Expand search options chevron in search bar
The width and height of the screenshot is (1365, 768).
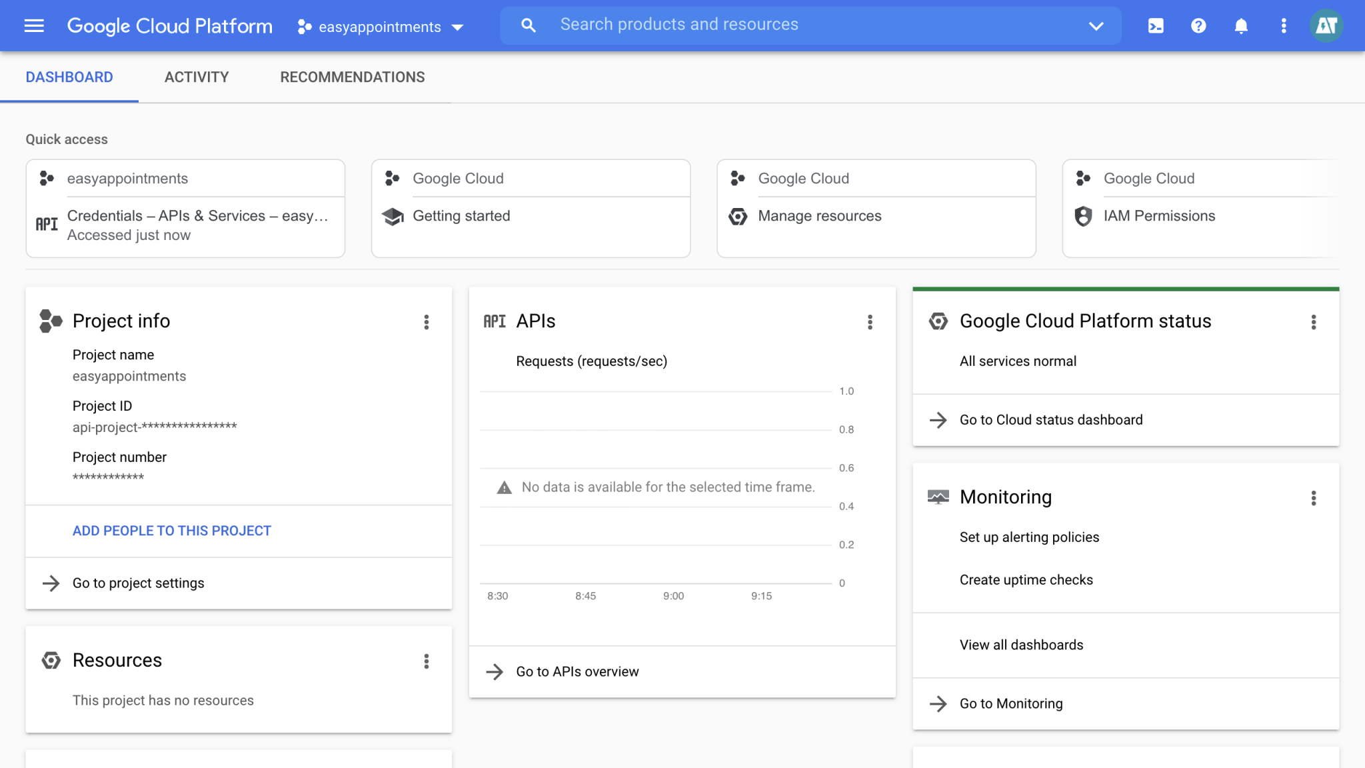pyautogui.click(x=1095, y=27)
